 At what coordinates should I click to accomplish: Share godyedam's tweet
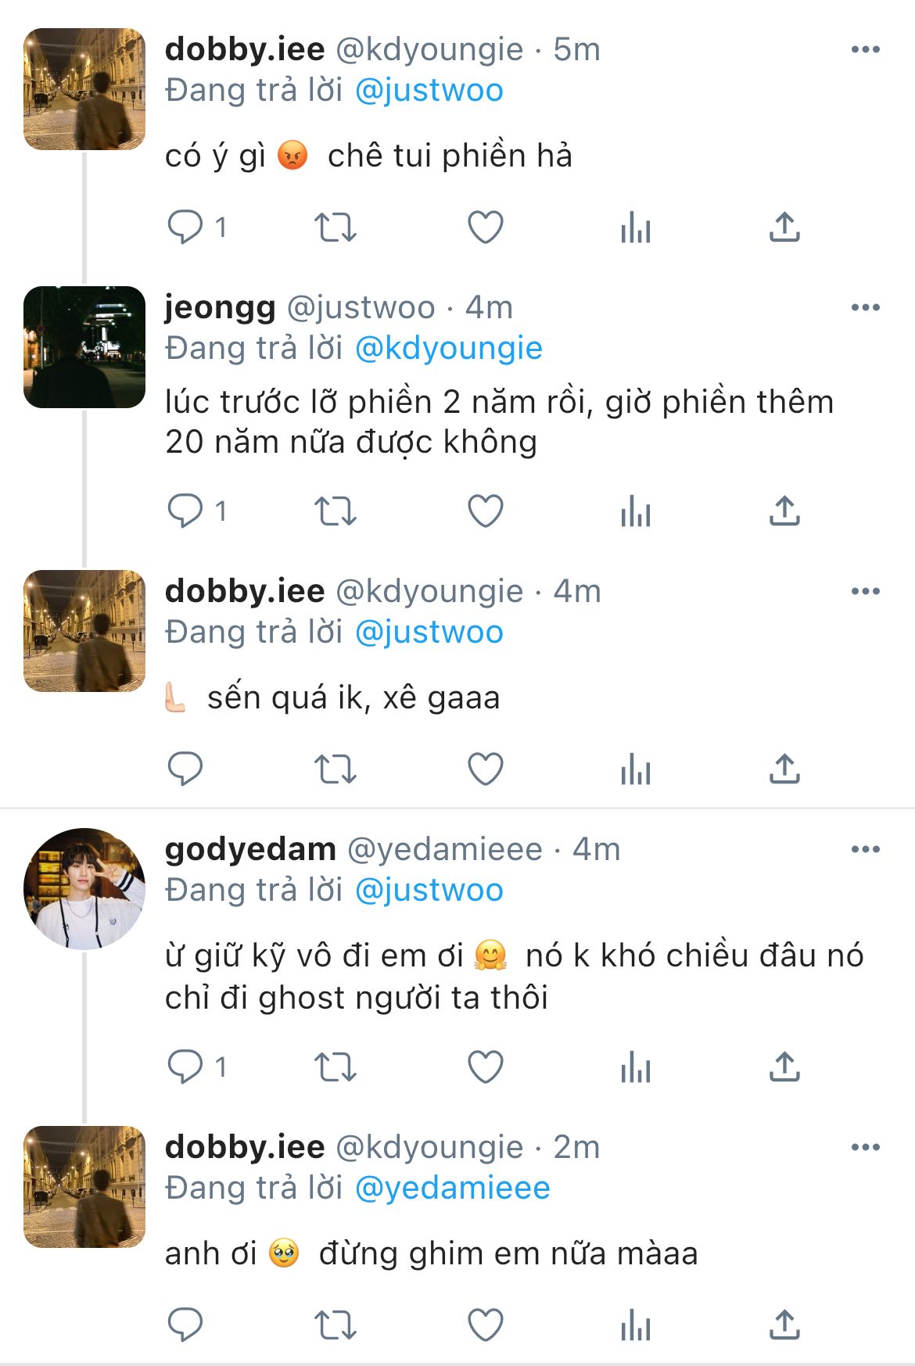point(784,1067)
